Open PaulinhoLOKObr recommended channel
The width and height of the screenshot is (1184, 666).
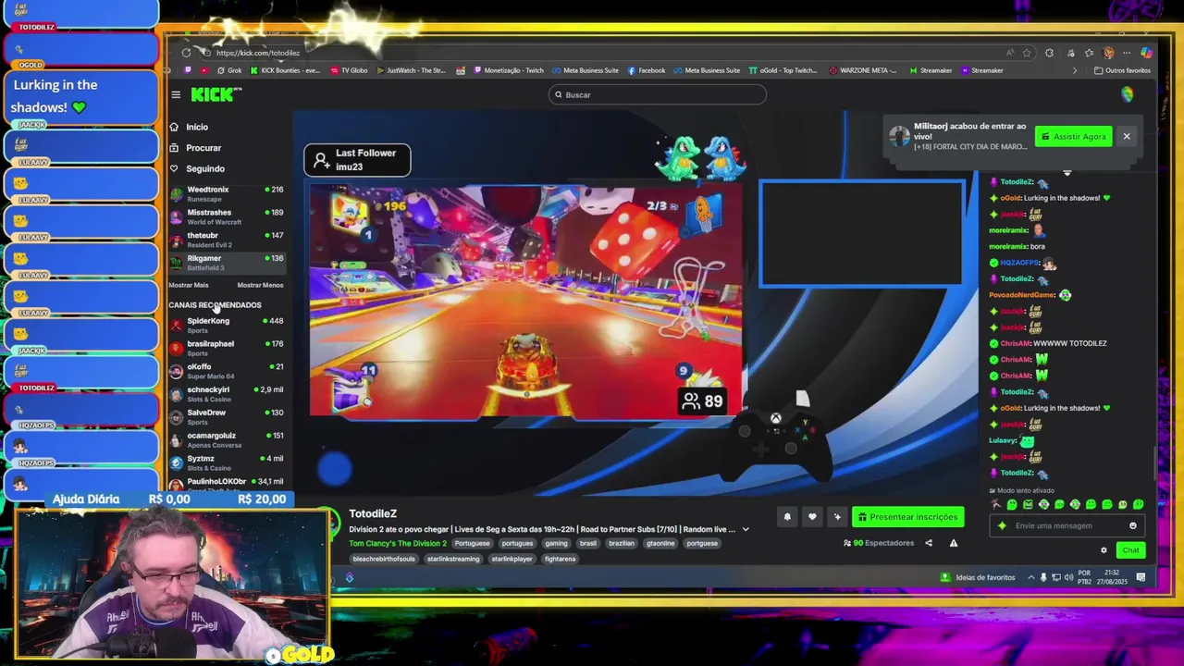pos(227,484)
